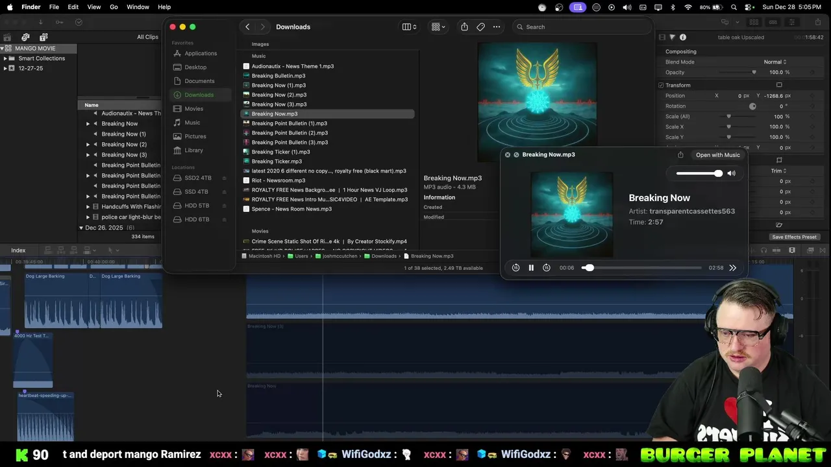Image resolution: width=831 pixels, height=467 pixels.
Task: Show the photos and audio sidebar icon
Action: [x=25, y=37]
